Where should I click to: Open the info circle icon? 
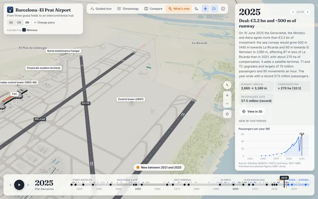(x=223, y=9)
